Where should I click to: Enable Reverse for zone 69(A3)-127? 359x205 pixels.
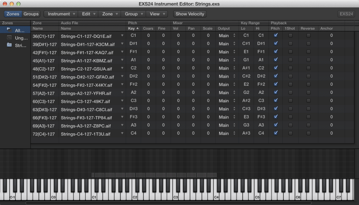pyautogui.click(x=308, y=125)
